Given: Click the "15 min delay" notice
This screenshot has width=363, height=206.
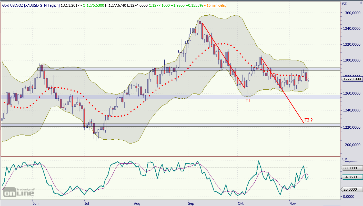Looking at the screenshot, I should [x=216, y=5].
